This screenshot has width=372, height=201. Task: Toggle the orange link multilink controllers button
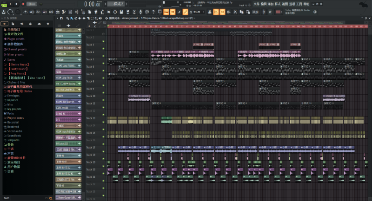pyautogui.click(x=185, y=12)
